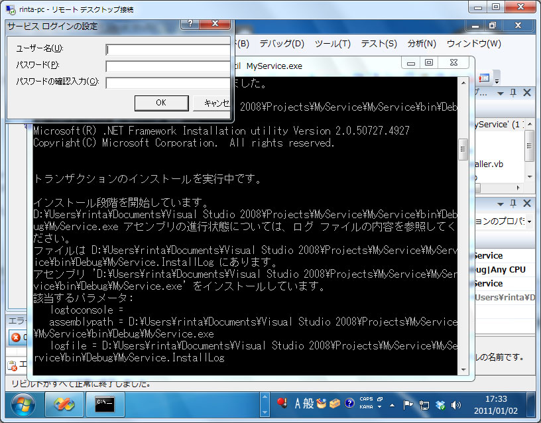Open the volume slider from the tray
541x423 pixels.
[455, 403]
